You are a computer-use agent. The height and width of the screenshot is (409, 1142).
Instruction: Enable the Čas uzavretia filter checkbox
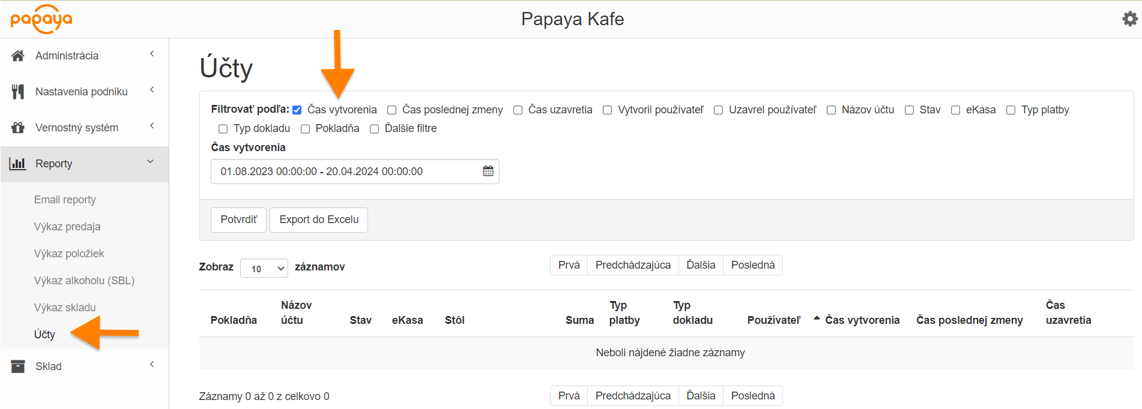coord(518,110)
